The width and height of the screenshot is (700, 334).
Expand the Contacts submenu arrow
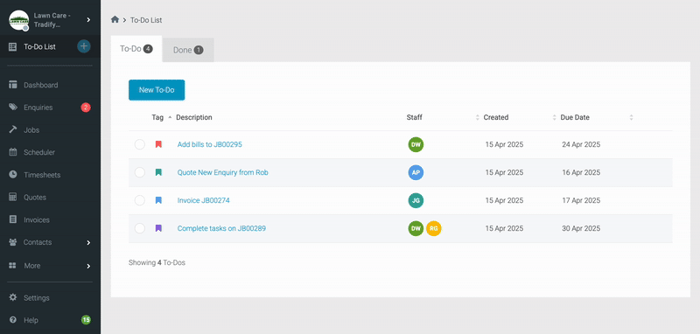(x=88, y=242)
